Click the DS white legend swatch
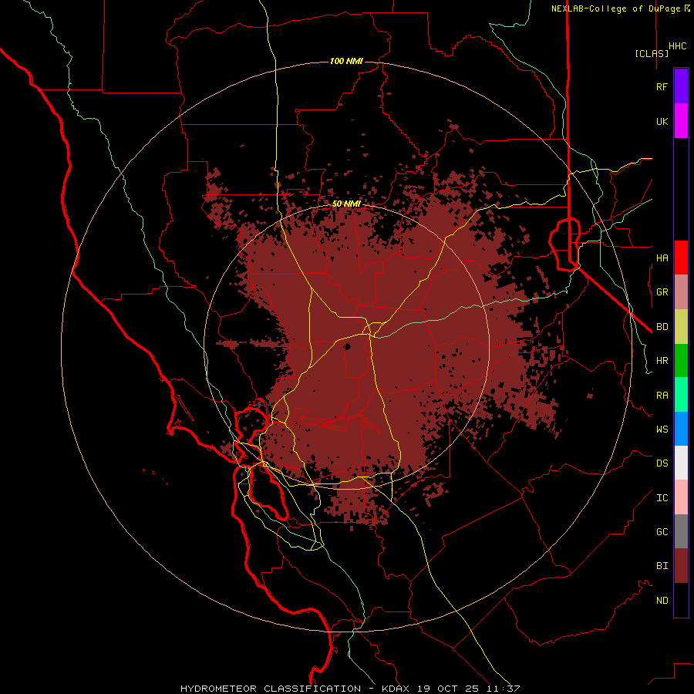The image size is (694, 694). (x=681, y=463)
